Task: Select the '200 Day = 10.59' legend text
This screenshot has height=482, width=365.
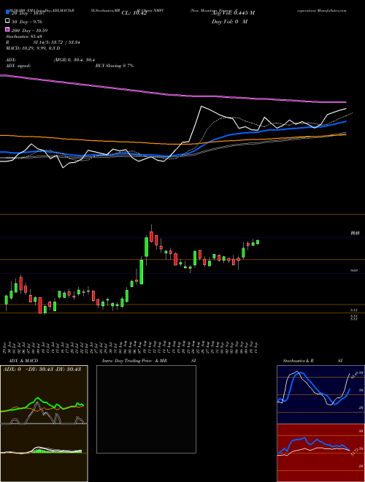Action: coord(29,31)
